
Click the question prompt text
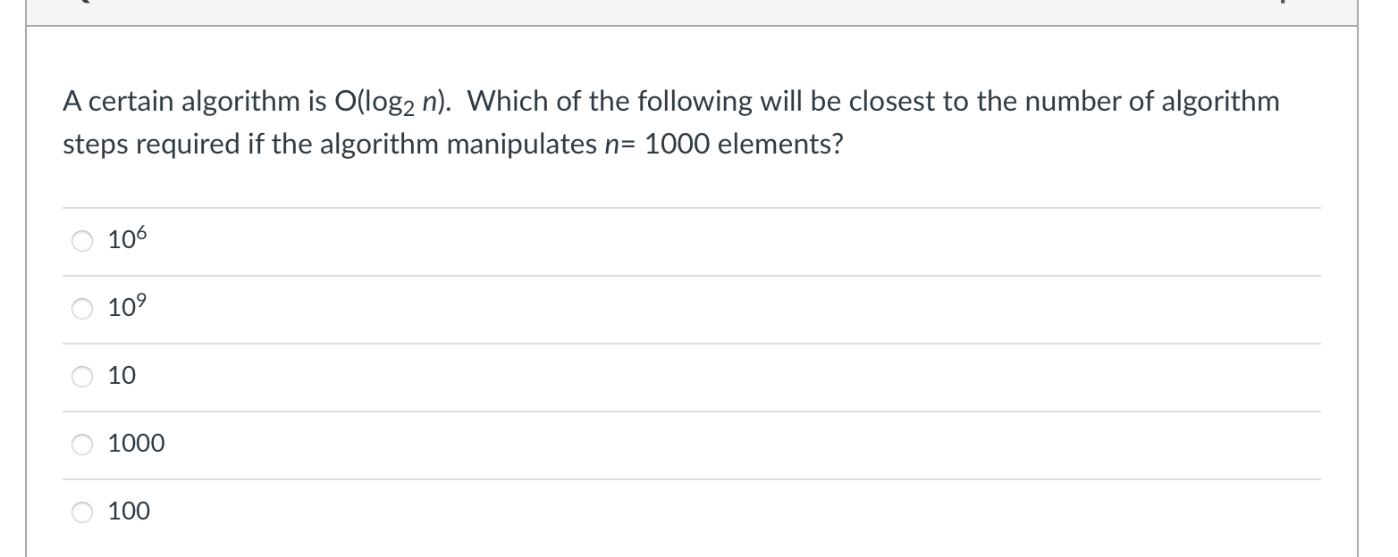point(670,122)
